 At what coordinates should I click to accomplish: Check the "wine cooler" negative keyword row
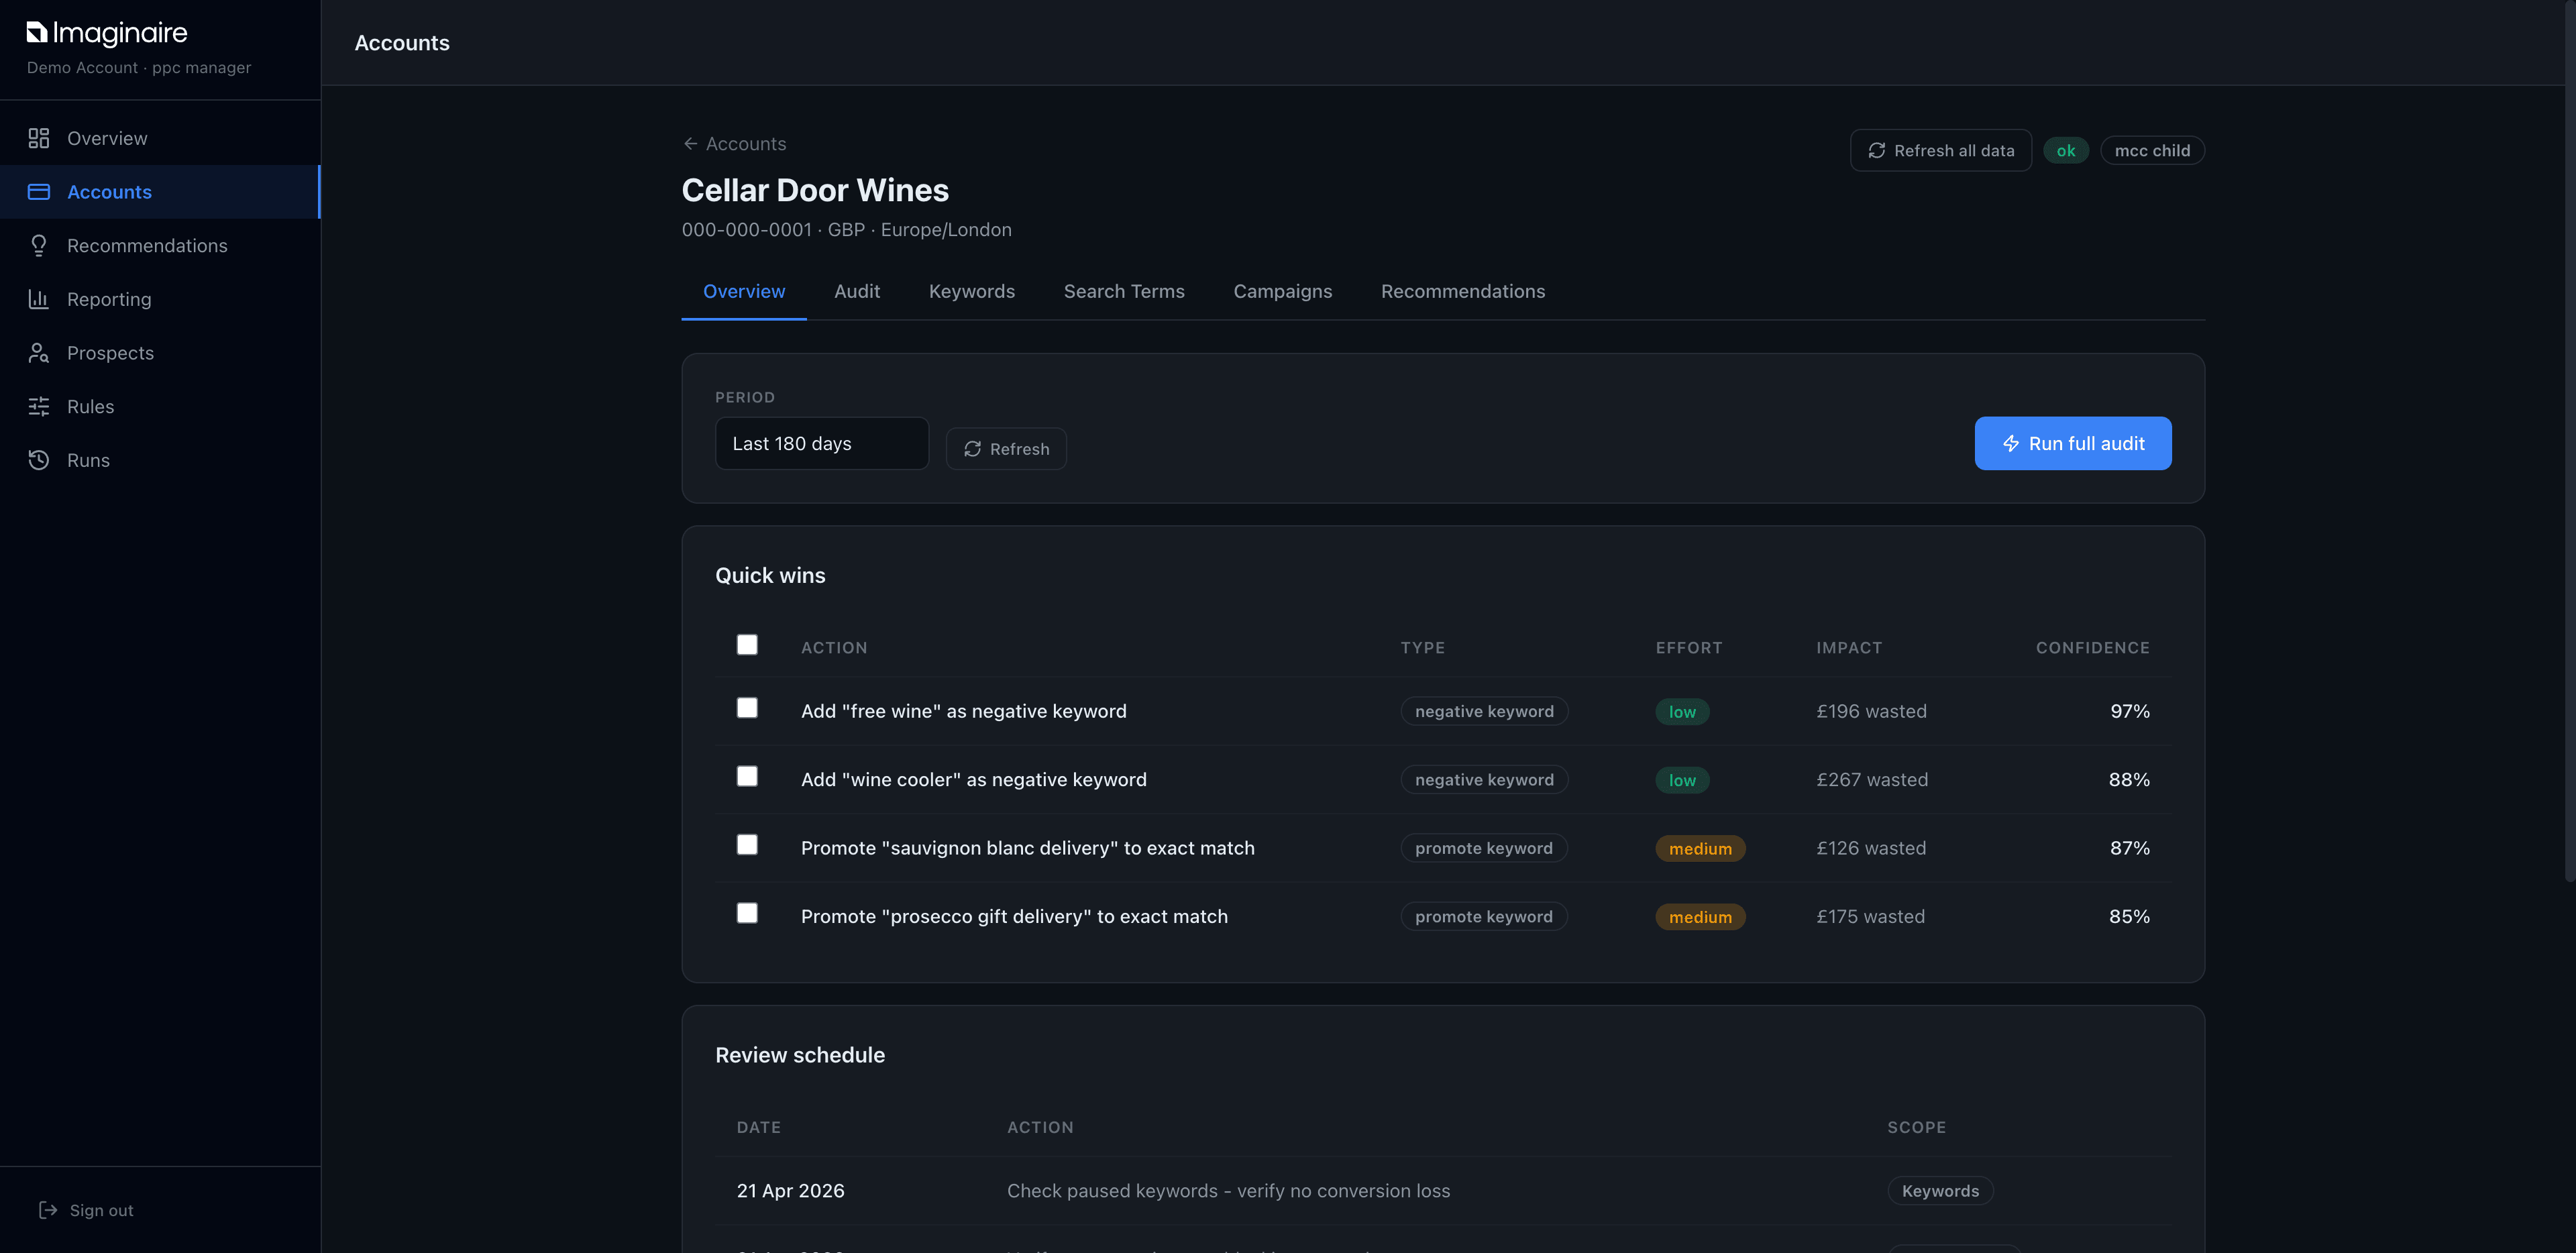pos(747,776)
